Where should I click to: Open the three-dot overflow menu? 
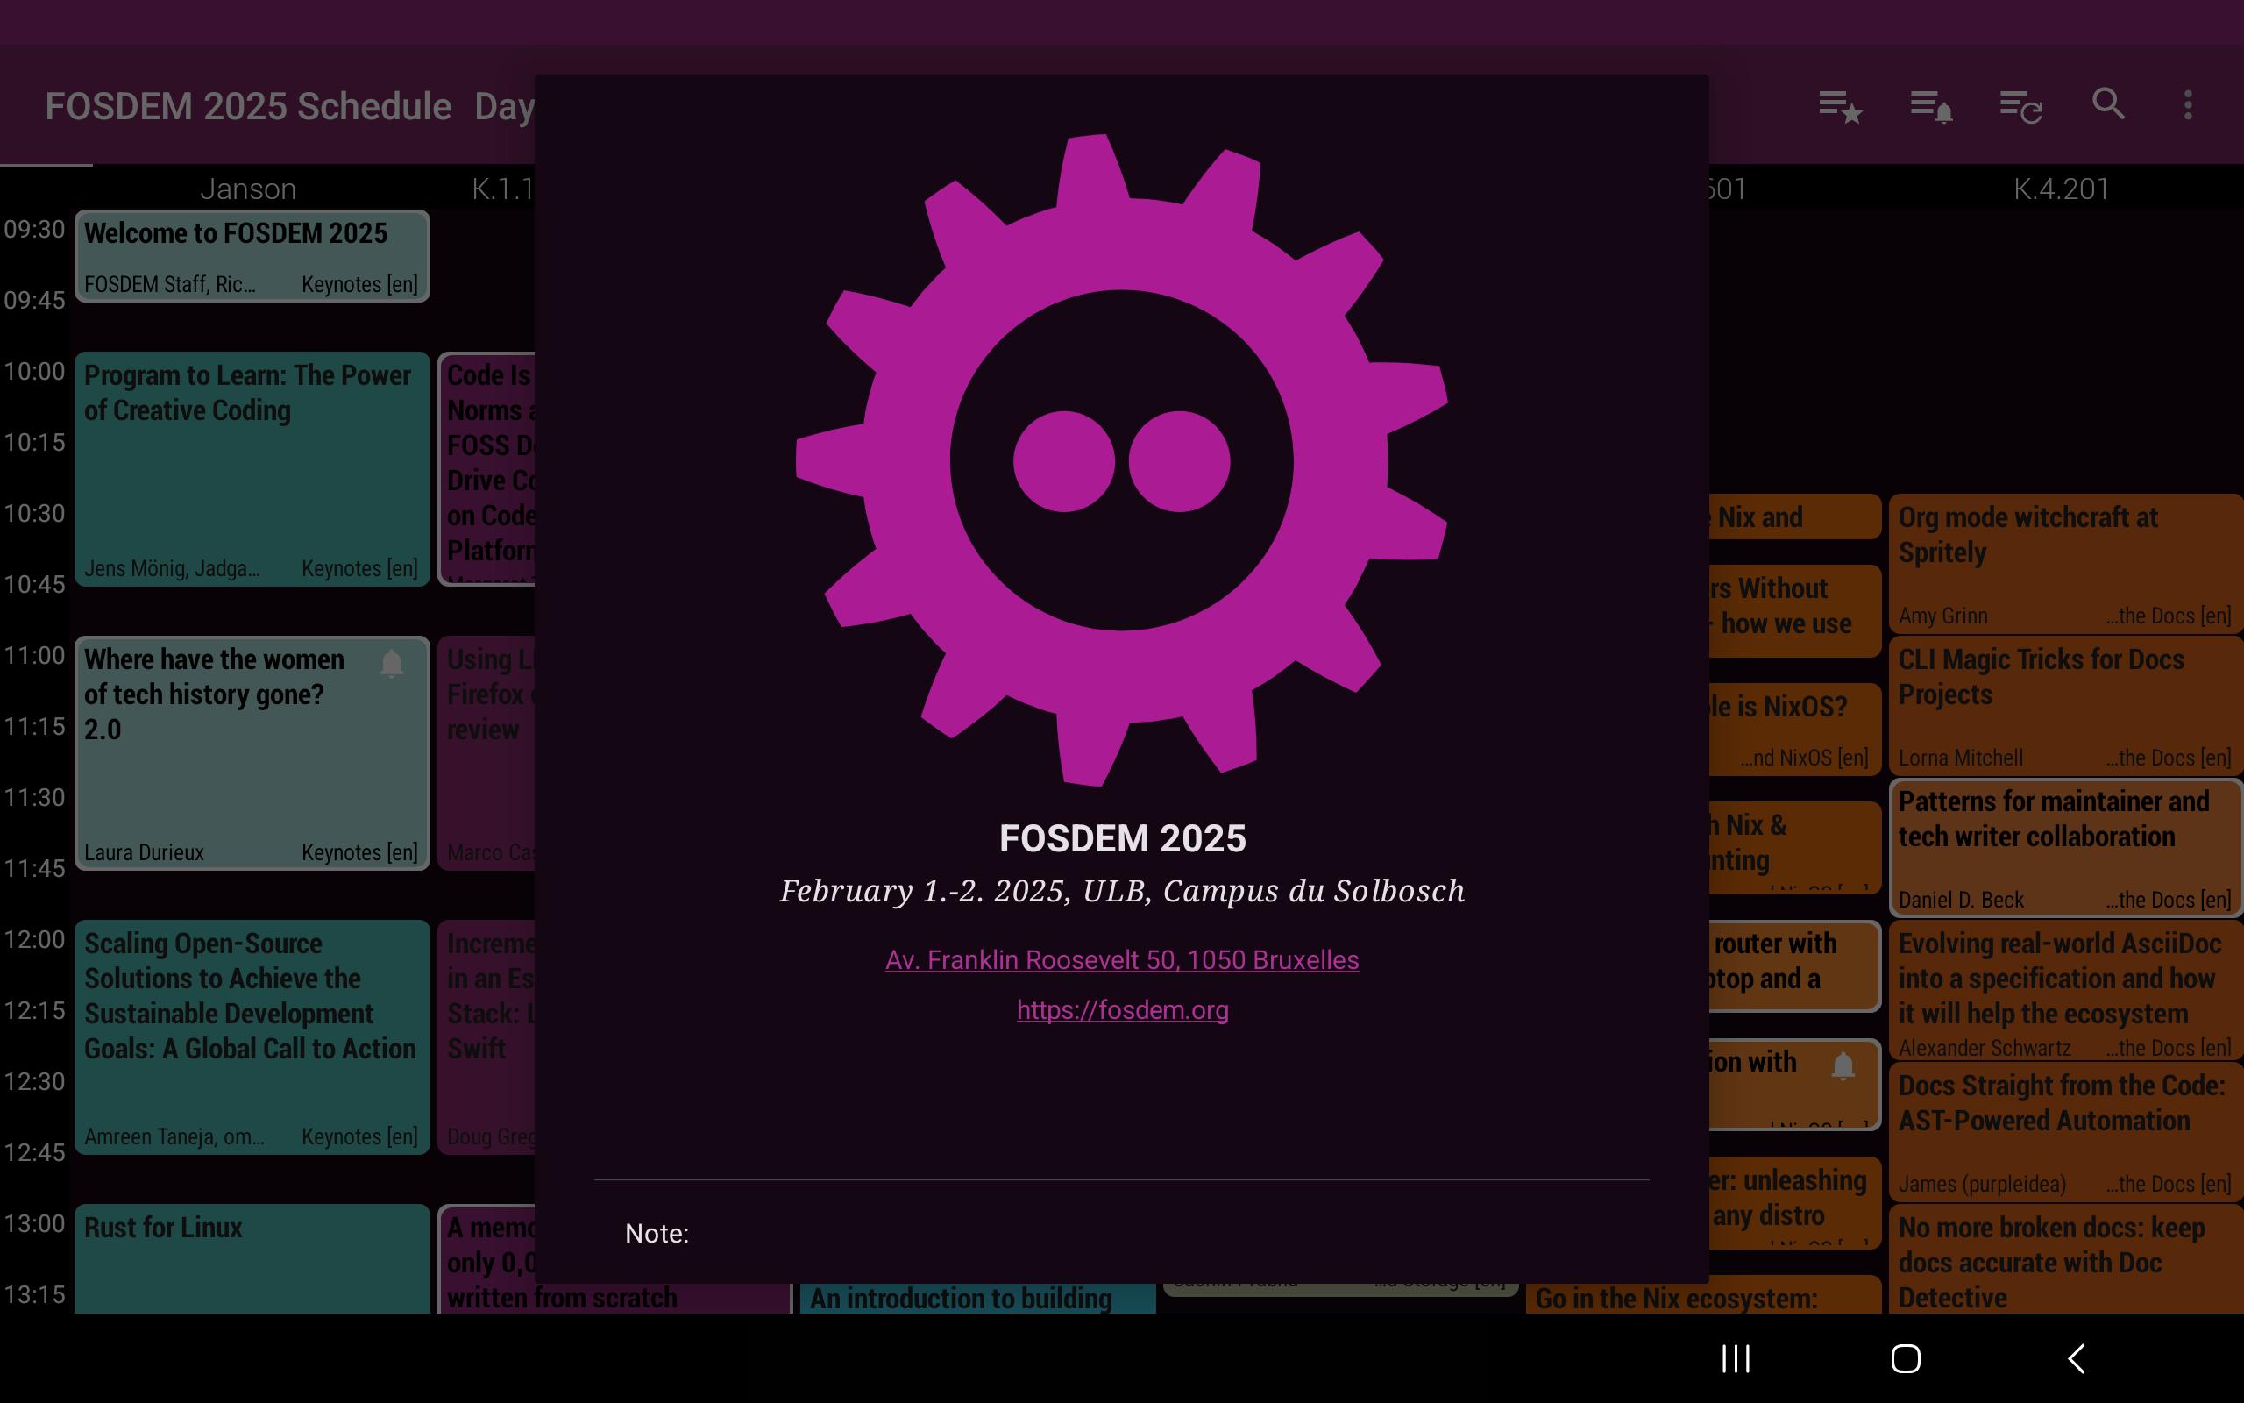[x=2187, y=104]
